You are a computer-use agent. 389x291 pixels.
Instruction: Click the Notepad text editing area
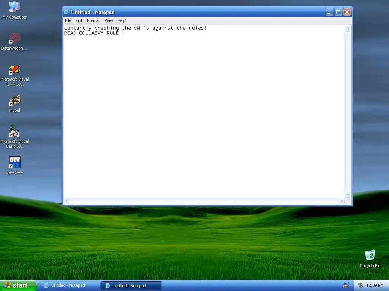(204, 111)
